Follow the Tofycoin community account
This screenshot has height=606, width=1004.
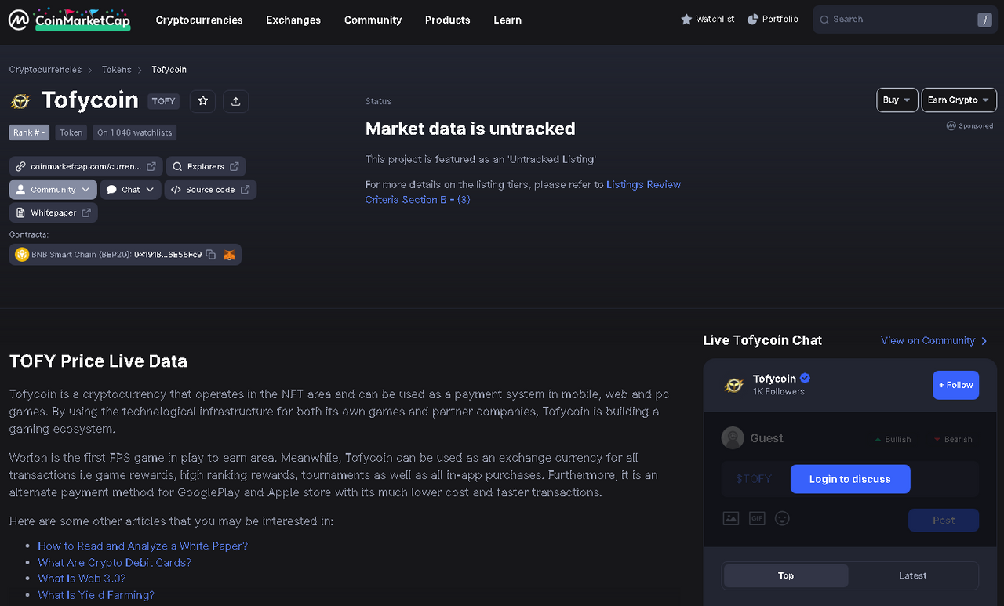pyautogui.click(x=956, y=385)
